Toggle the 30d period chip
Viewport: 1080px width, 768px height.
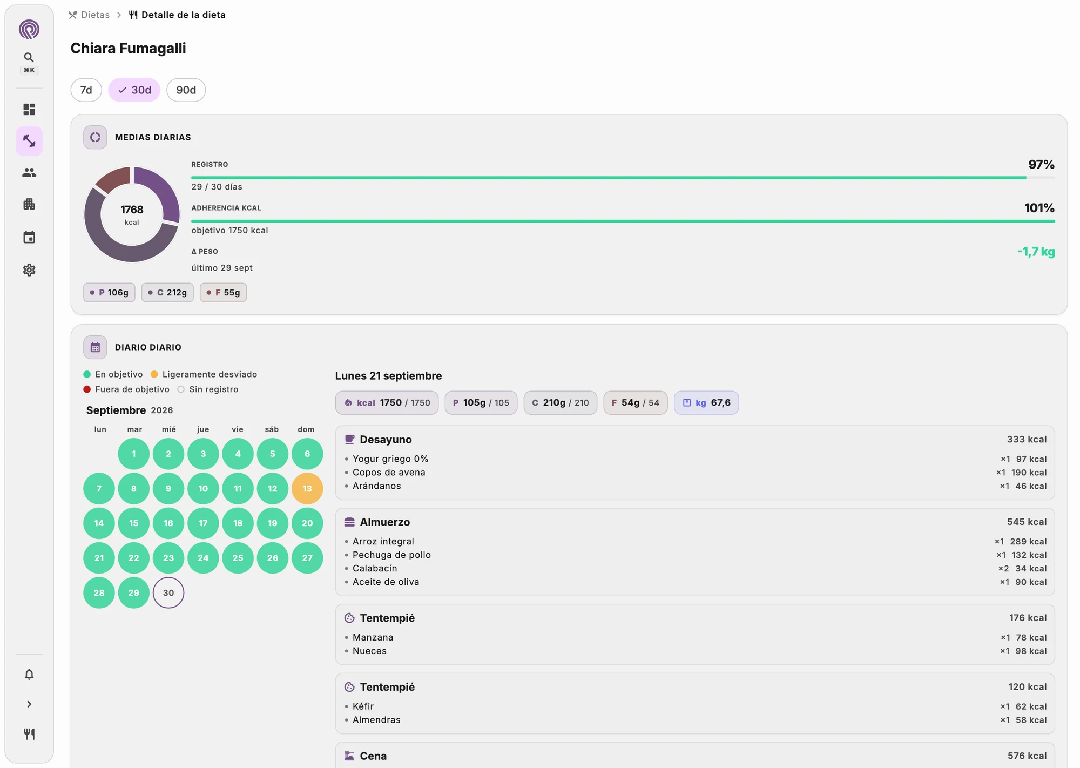(134, 90)
